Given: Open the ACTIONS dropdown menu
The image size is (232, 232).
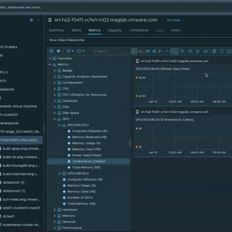Looking at the screenshot, I should coord(176,20).
